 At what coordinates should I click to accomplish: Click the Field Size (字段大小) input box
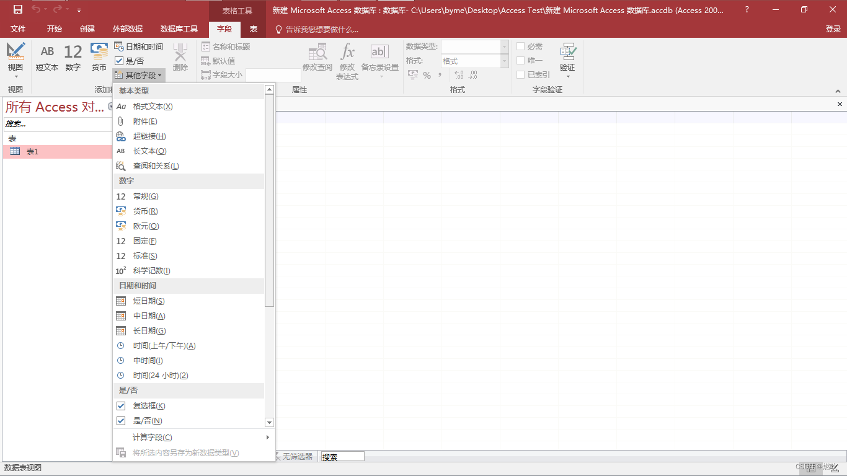(x=273, y=75)
